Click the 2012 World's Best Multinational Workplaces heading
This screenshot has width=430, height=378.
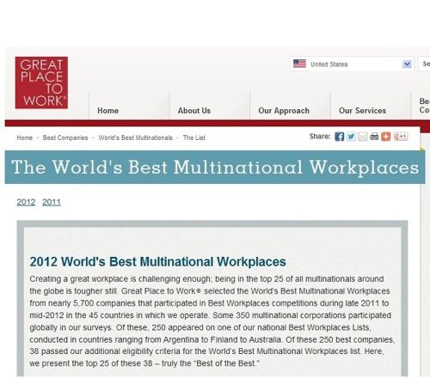(157, 262)
